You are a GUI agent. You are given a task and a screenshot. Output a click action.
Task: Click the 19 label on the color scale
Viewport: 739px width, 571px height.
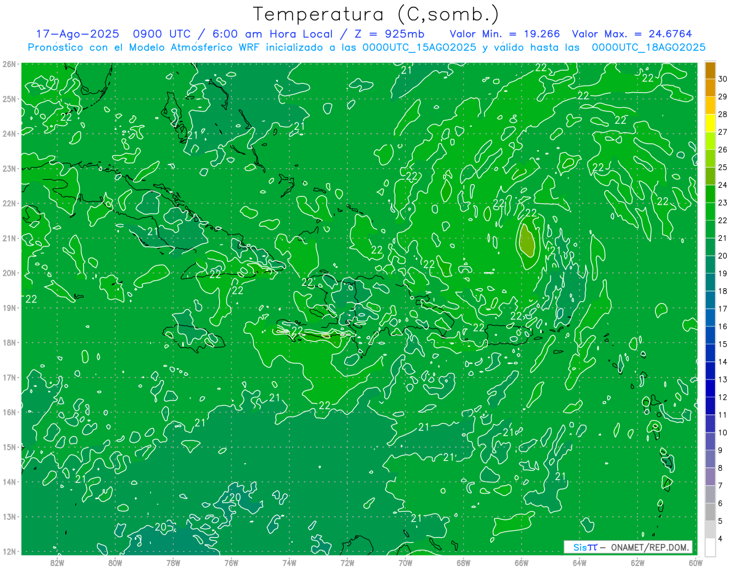coord(723,273)
